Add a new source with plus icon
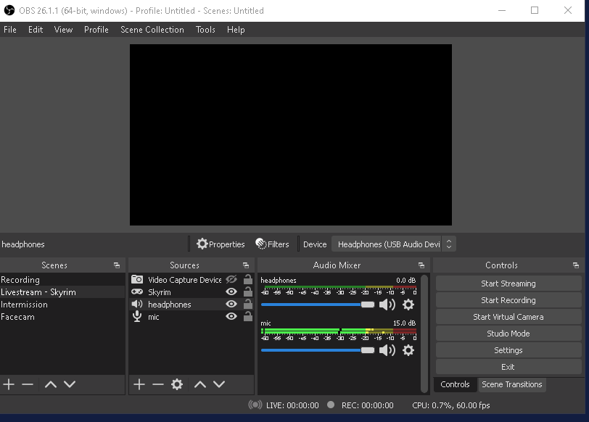The width and height of the screenshot is (589, 422). 139,384
